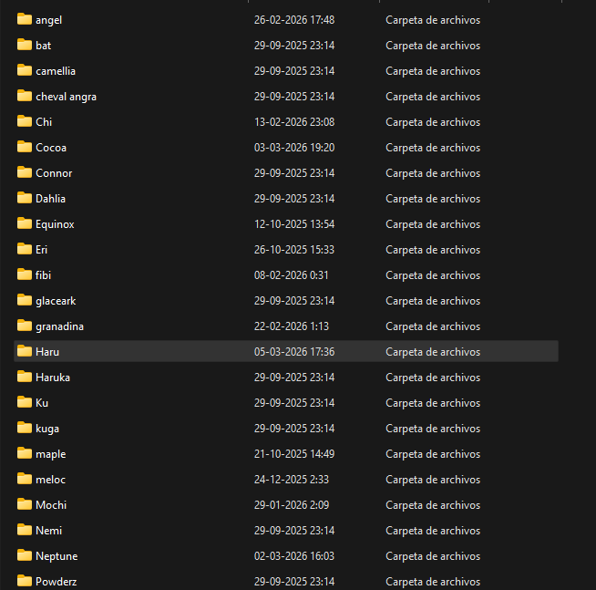Click the Haru folder icon

25,351
